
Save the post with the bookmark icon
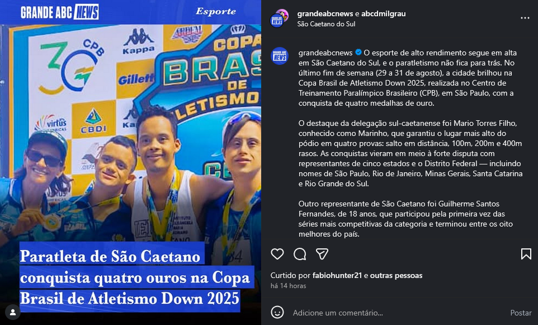point(526,254)
